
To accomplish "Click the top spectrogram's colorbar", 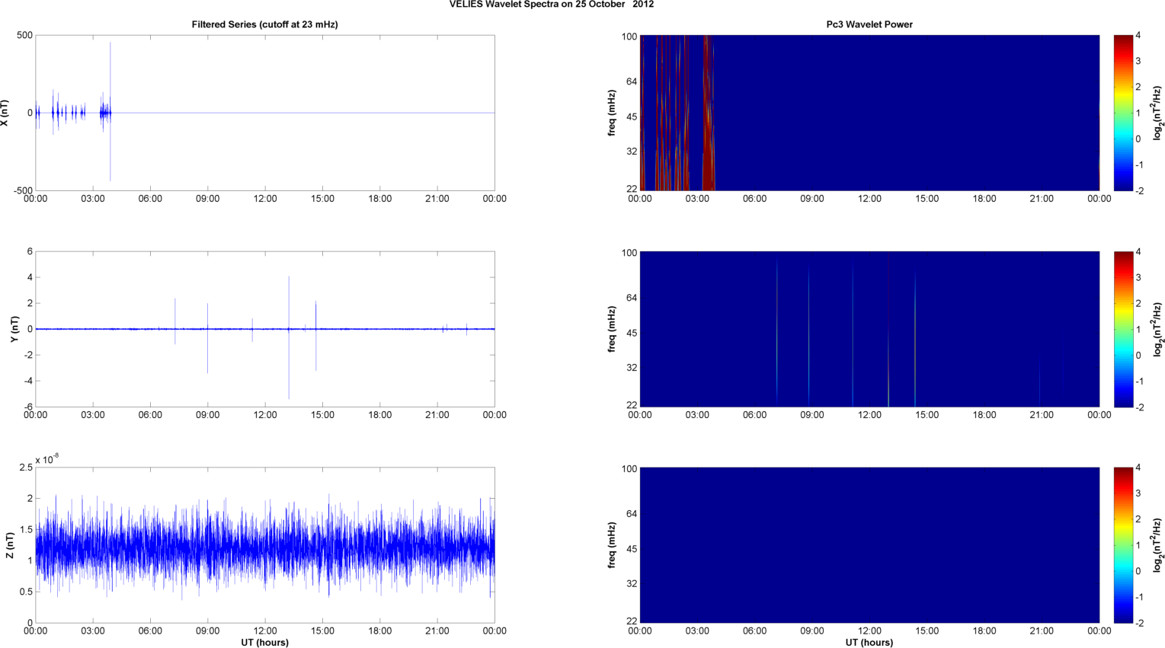I will coord(1124,113).
